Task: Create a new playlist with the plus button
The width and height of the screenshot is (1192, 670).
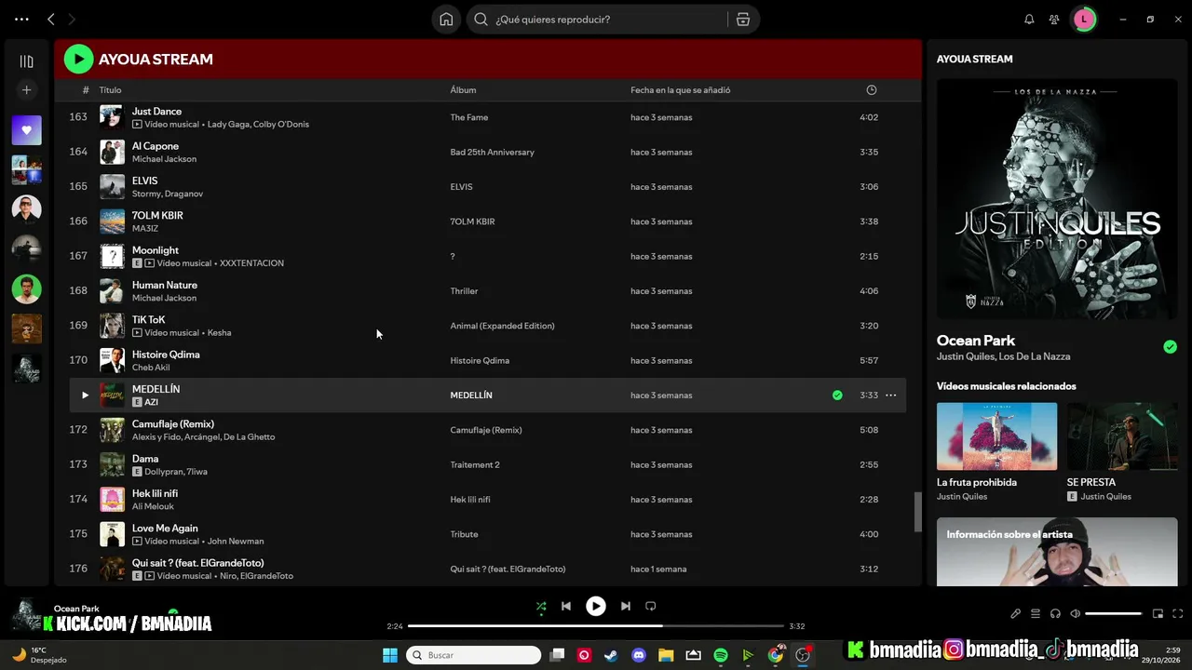Action: [26, 90]
